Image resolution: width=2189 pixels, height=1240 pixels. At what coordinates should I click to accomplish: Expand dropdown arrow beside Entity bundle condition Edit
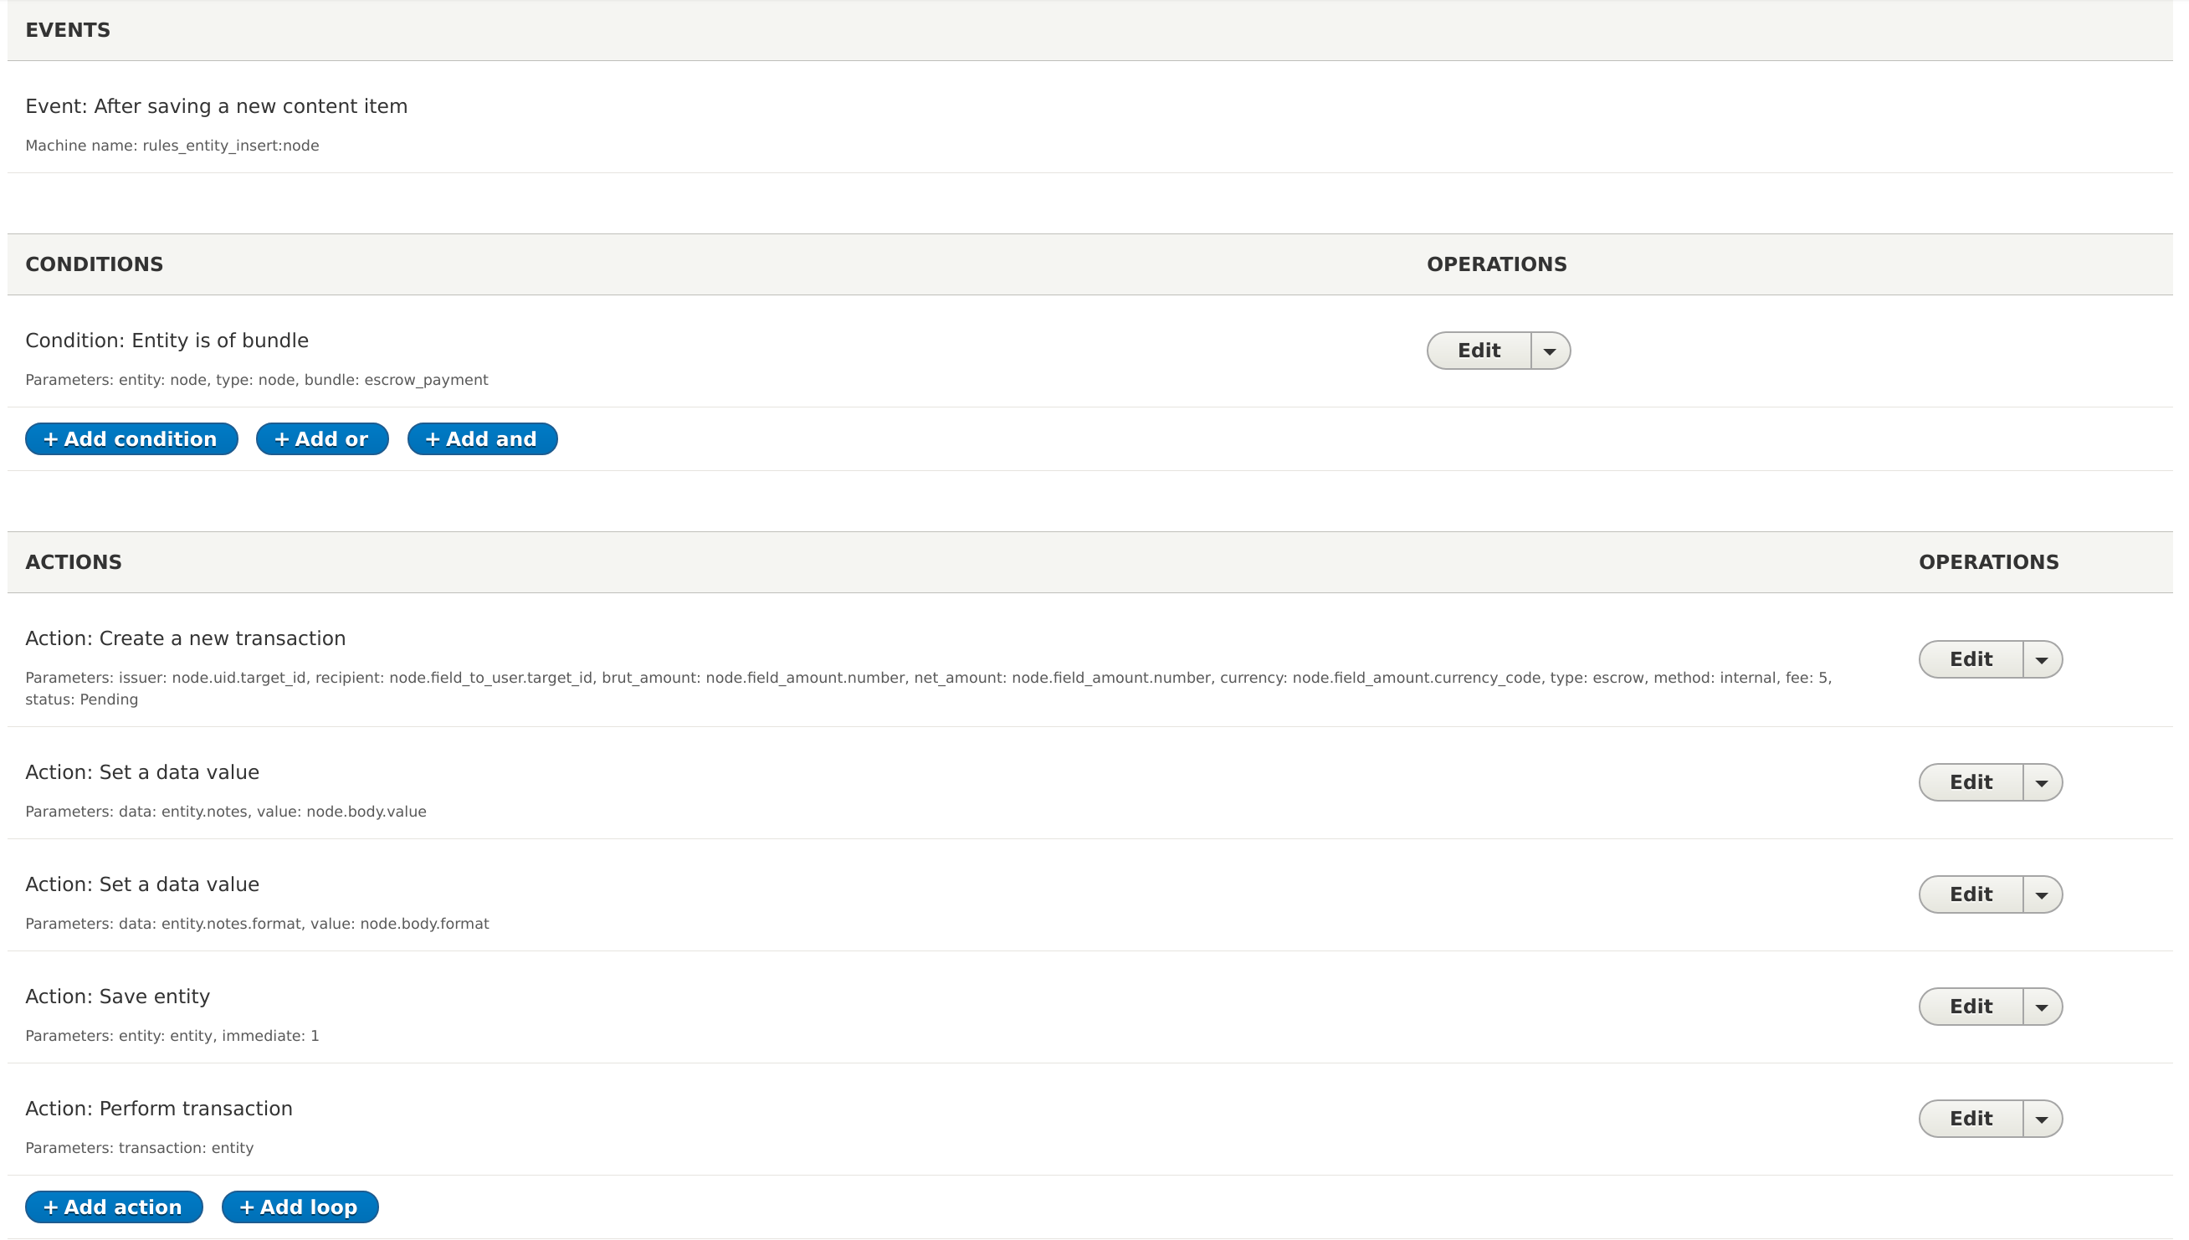[x=1550, y=351]
